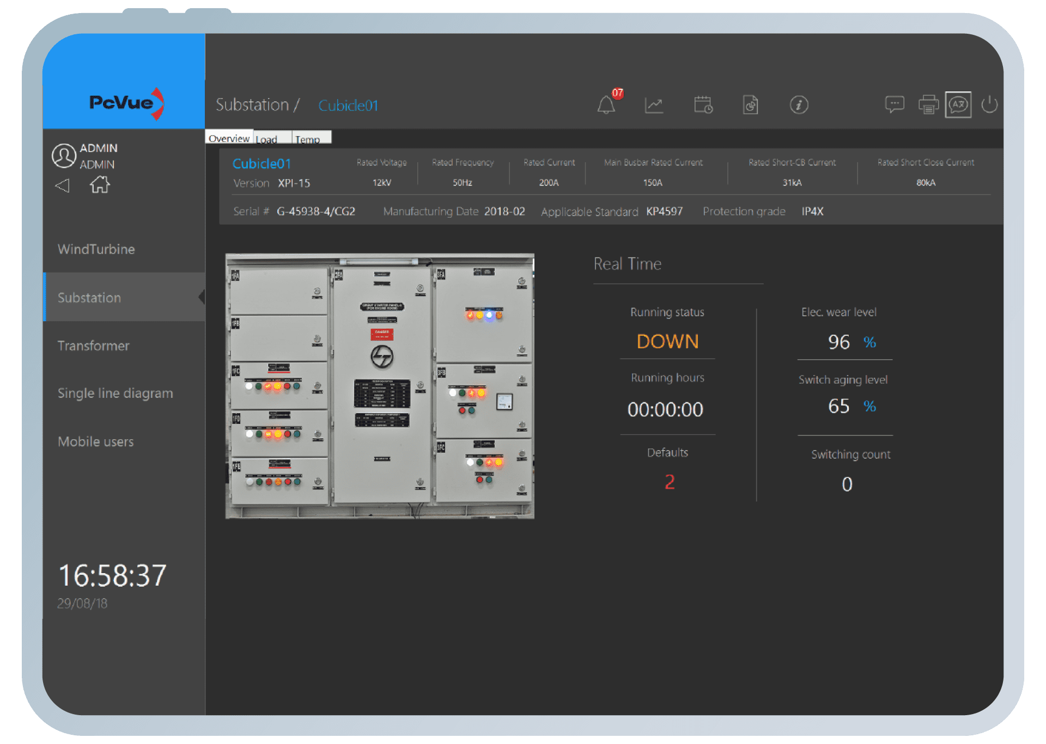Open the calendar schedule icon

[x=703, y=104]
